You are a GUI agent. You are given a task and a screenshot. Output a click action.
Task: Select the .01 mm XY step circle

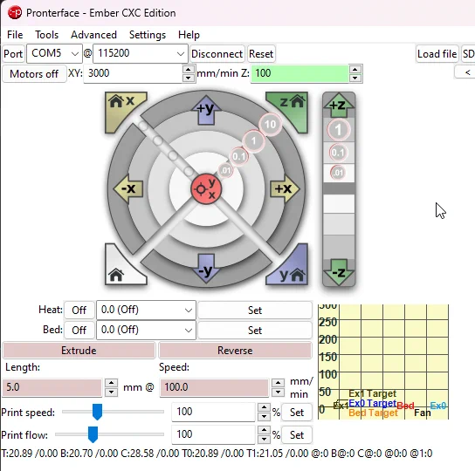(x=225, y=170)
